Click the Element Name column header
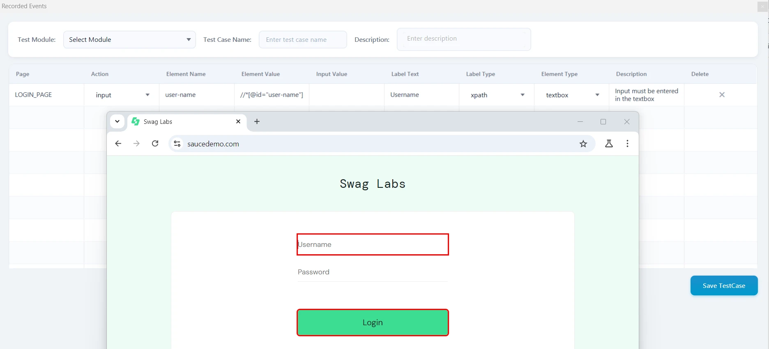 point(186,74)
